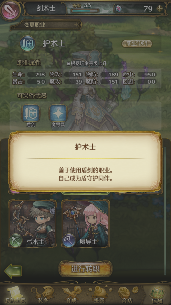The width and height of the screenshot is (171, 305).
Task: Click the bow icon on 弓术士 card
Action: [16, 240]
